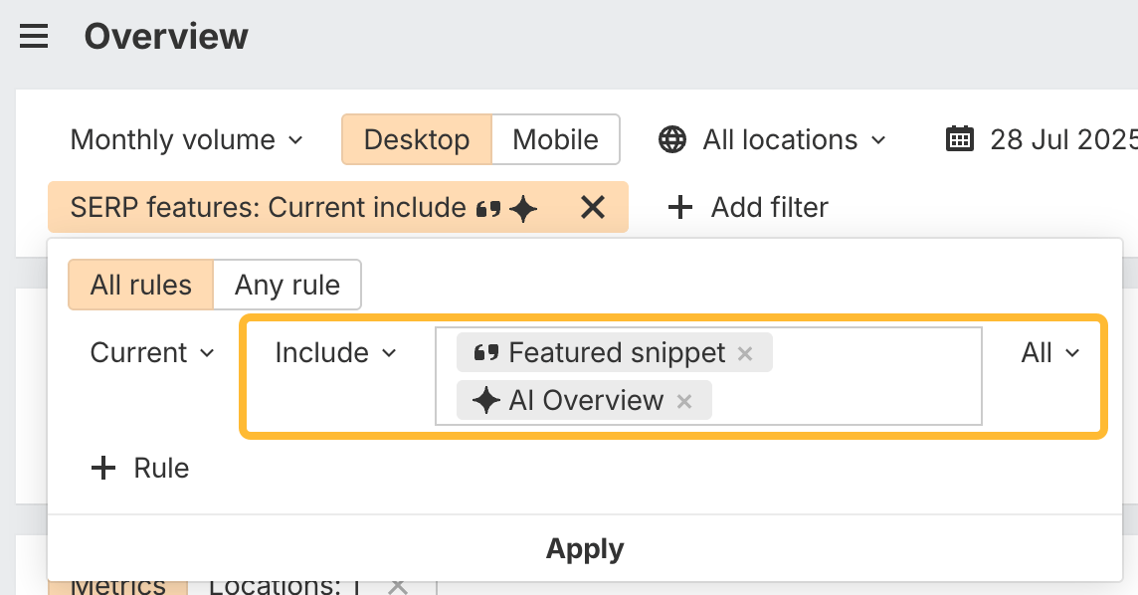
Task: Switch to Any rule matching
Action: [x=287, y=286]
